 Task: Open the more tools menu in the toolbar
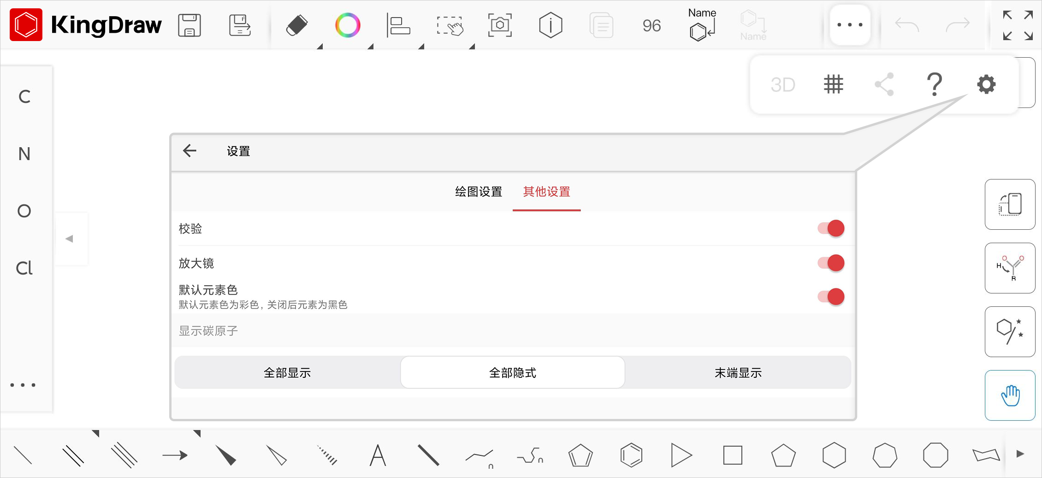pos(849,25)
